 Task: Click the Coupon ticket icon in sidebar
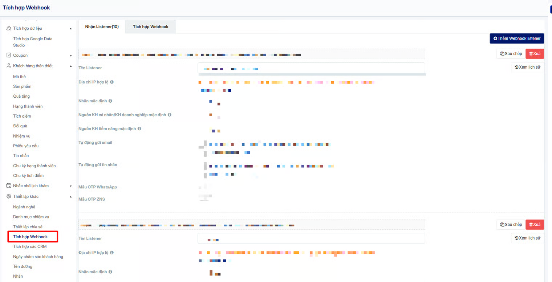[x=9, y=55]
